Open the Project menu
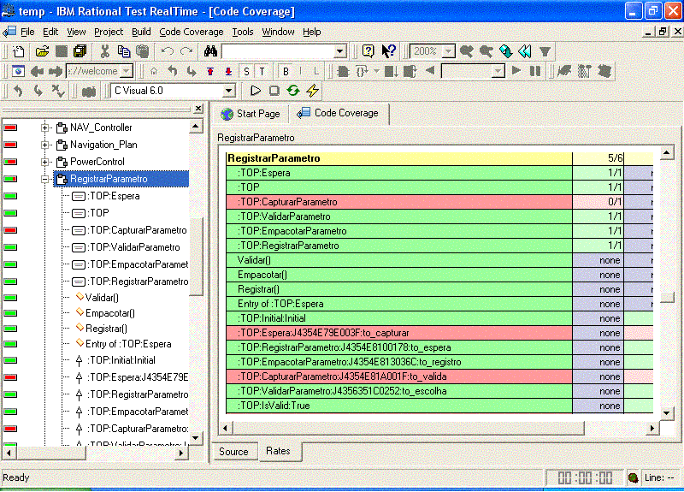The height and width of the screenshot is (492, 684). tap(109, 32)
